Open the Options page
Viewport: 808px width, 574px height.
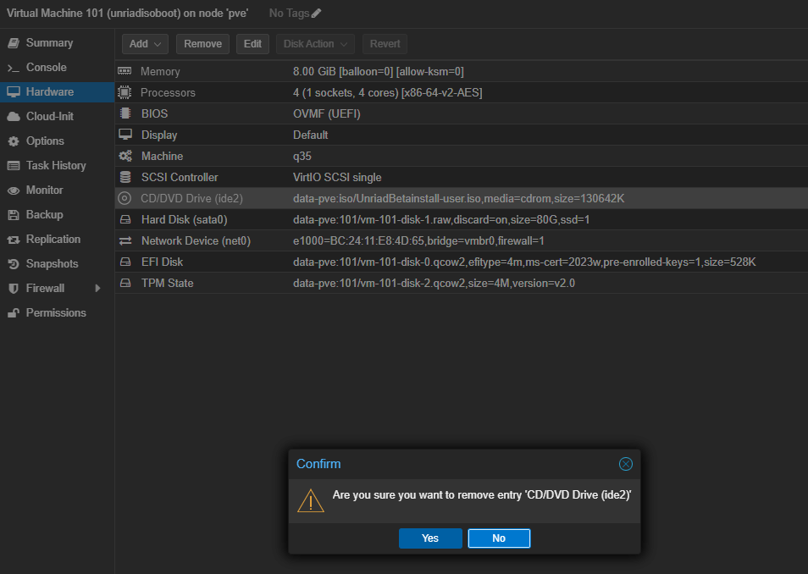pos(58,141)
